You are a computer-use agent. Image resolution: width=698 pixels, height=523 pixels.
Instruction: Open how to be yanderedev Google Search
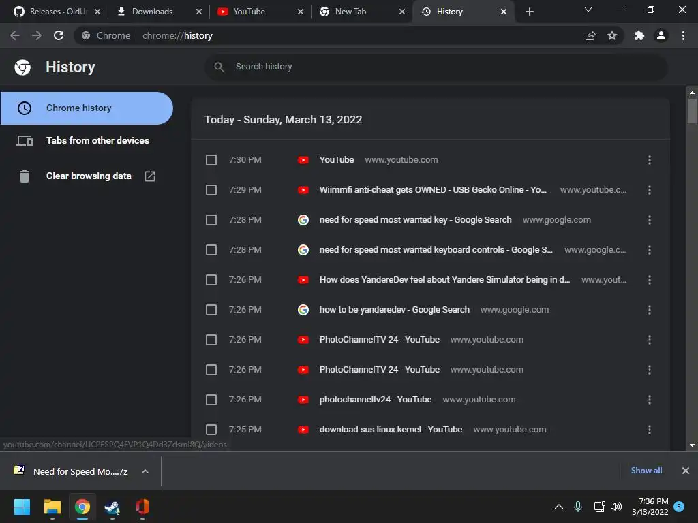tap(394, 310)
